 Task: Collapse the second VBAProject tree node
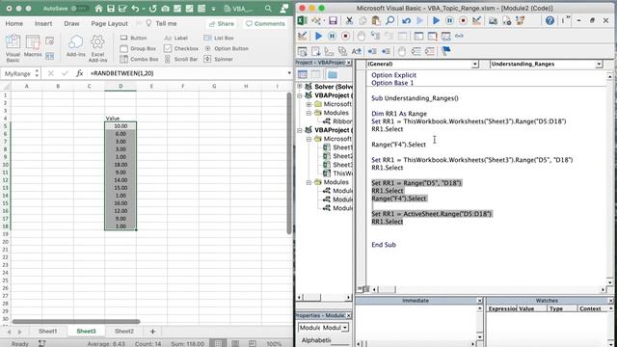[x=300, y=130]
